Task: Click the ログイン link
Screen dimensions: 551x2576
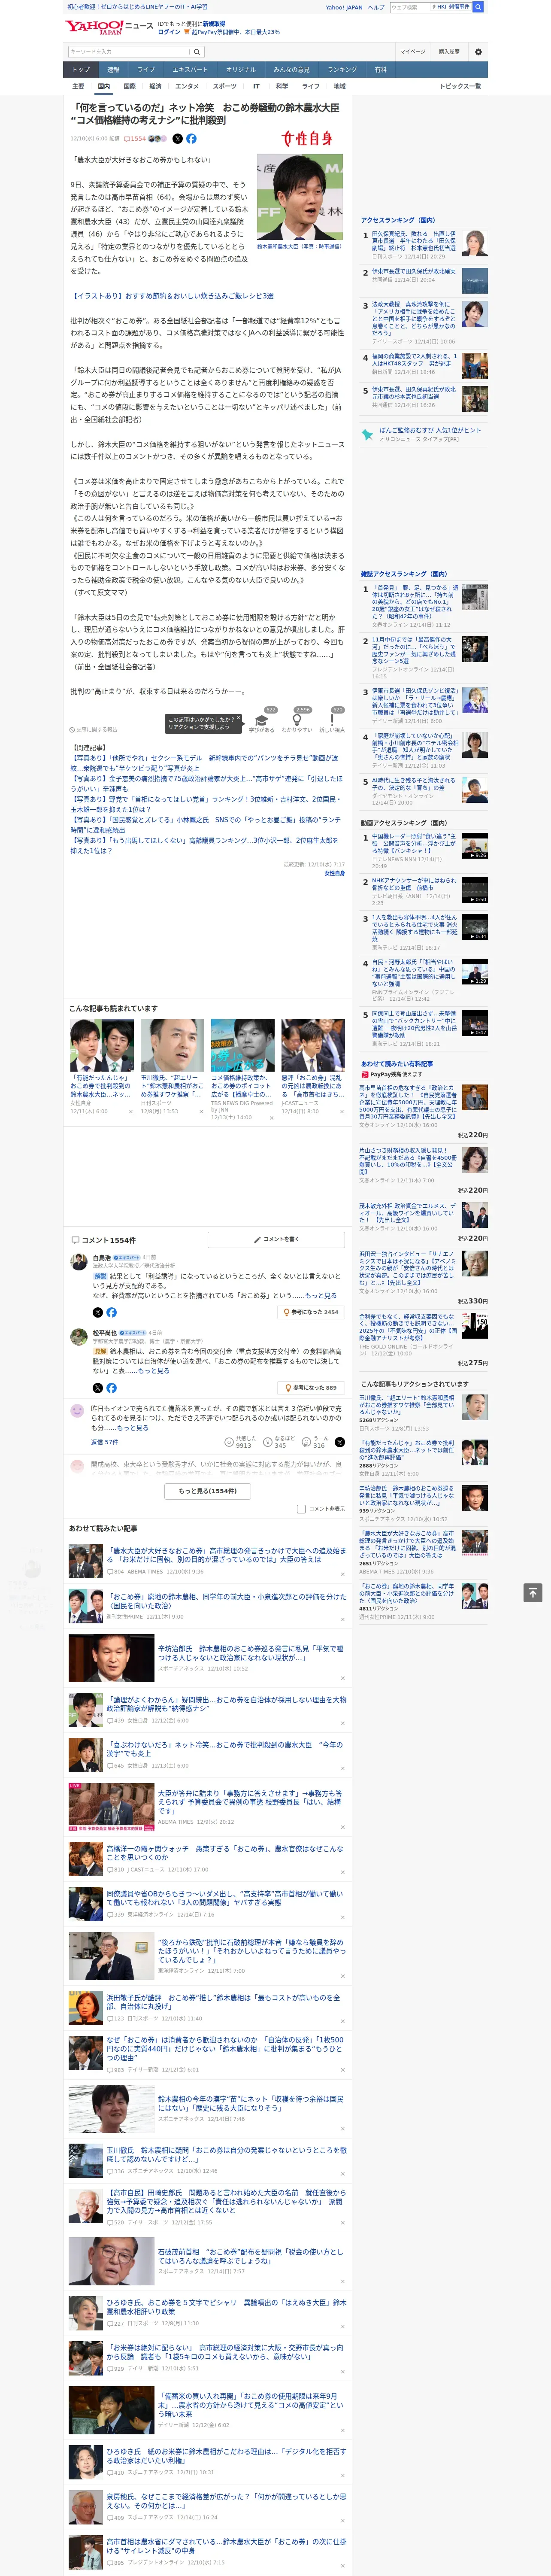Action: coord(169,32)
